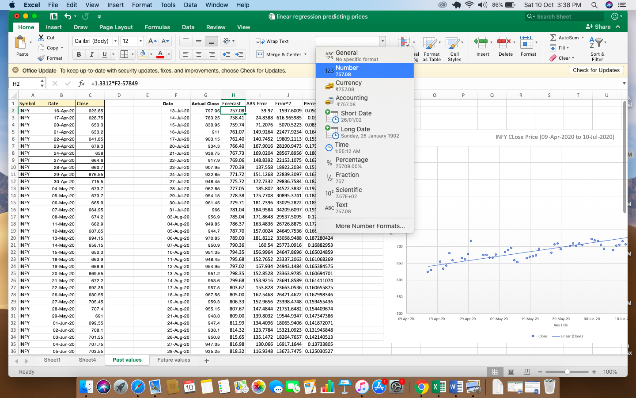Image resolution: width=636 pixels, height=398 pixels.
Task: Click the red Font Color swatch
Action: (160, 57)
